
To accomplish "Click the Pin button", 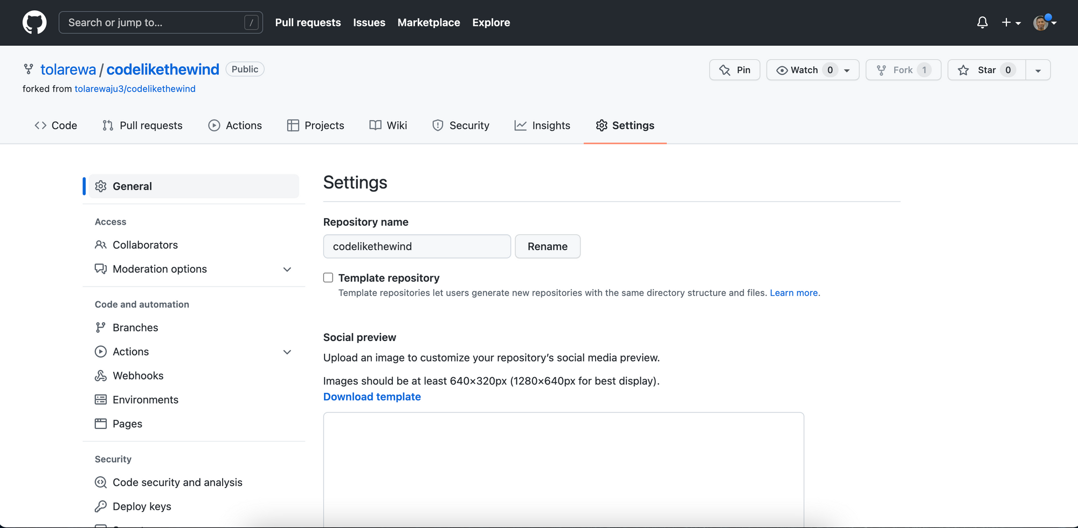I will [x=735, y=70].
